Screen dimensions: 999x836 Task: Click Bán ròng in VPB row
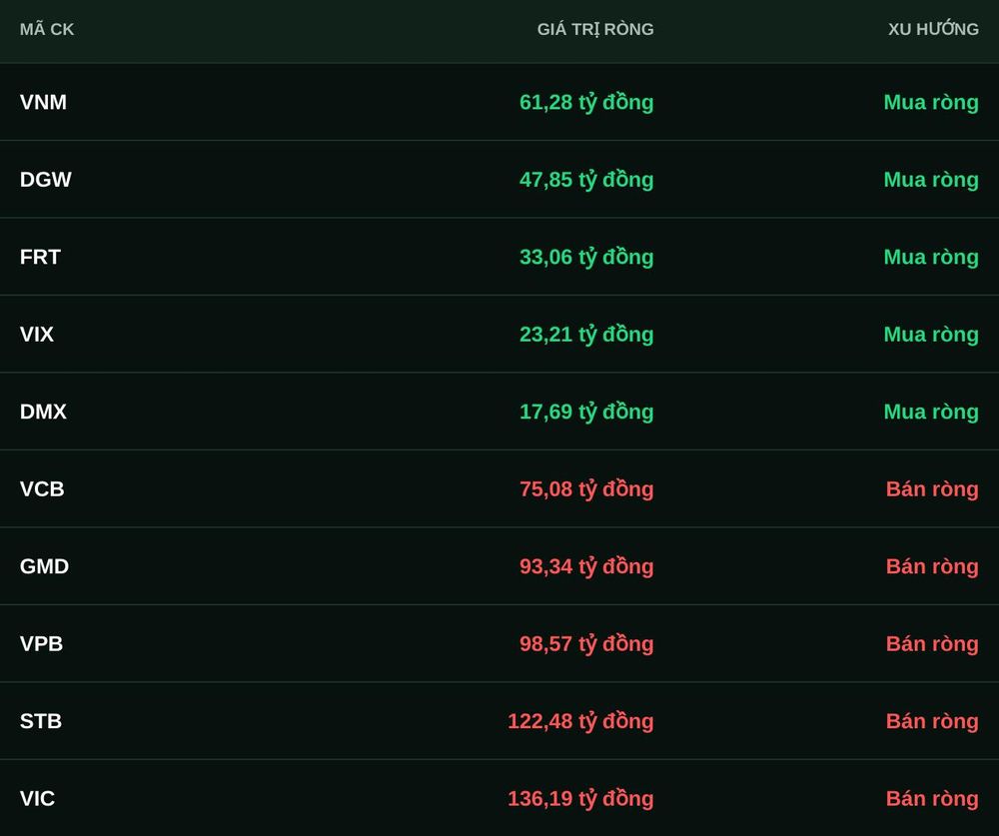(932, 644)
